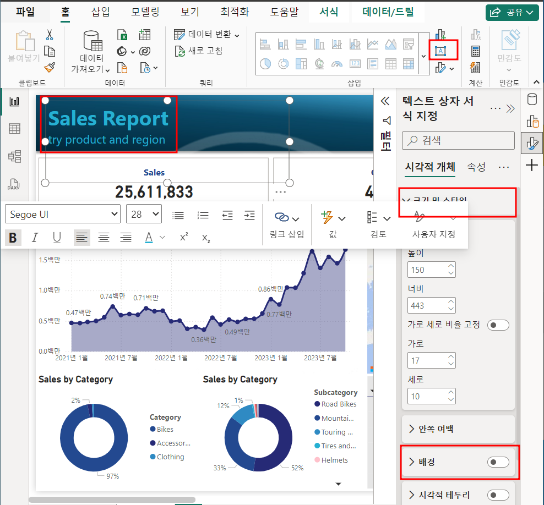Align text center
The image size is (544, 505).
click(104, 238)
